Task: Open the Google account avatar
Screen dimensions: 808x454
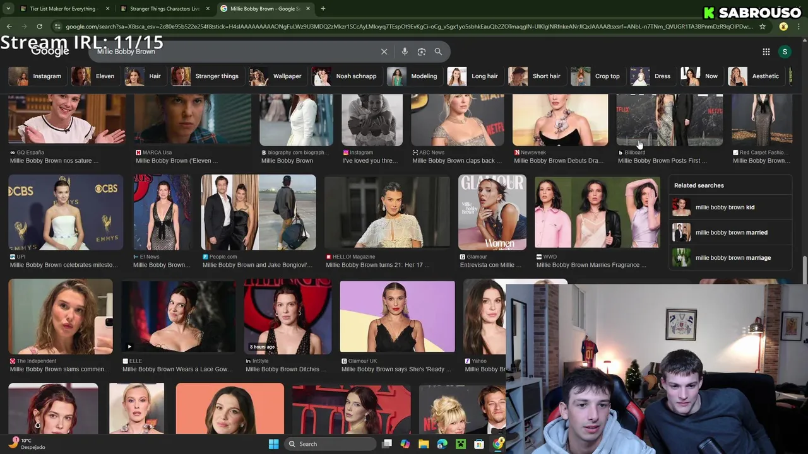Action: (785, 52)
